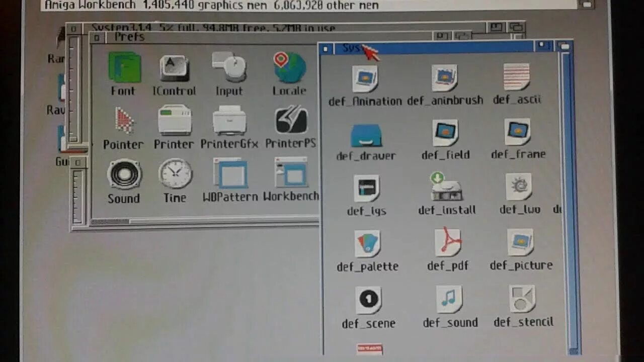Click the System3.1.4 window depth gadget
644x362 pixels.
(x=516, y=27)
